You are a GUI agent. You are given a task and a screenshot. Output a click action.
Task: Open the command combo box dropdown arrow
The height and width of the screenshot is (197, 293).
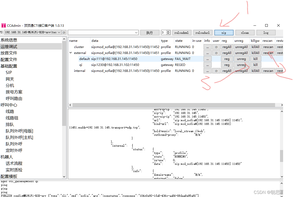(136, 33)
